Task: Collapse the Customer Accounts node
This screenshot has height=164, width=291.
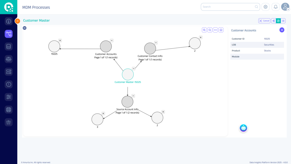Action: pos(111,40)
